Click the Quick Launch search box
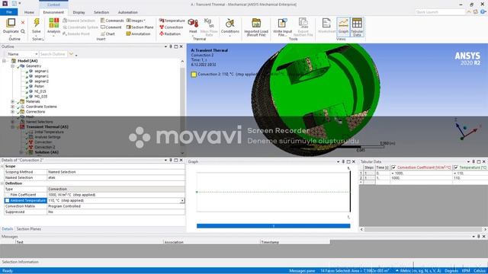 440,12
